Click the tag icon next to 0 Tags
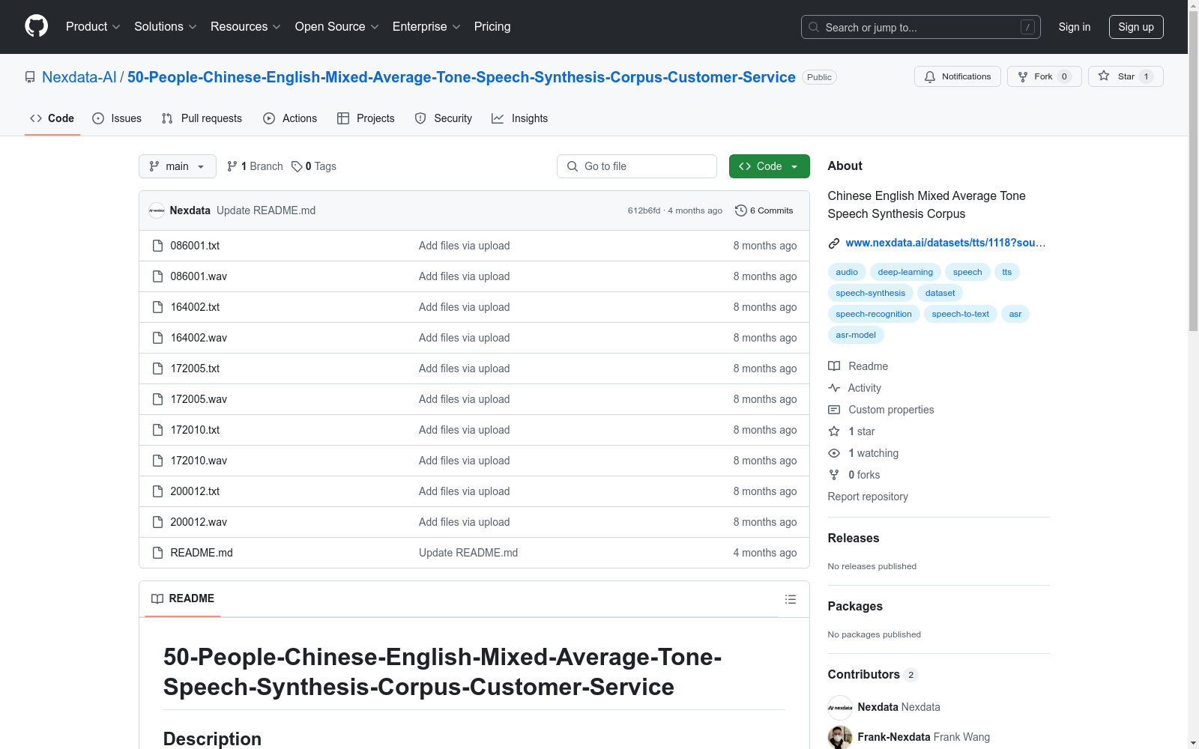 pos(297,166)
